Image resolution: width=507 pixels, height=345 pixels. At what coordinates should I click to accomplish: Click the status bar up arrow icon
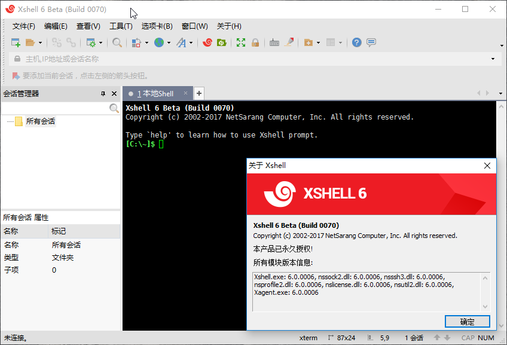coord(437,338)
